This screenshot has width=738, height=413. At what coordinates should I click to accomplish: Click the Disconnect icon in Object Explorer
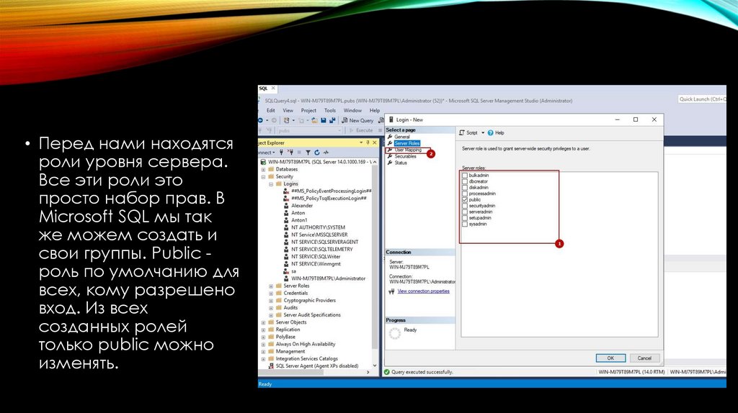pos(290,153)
